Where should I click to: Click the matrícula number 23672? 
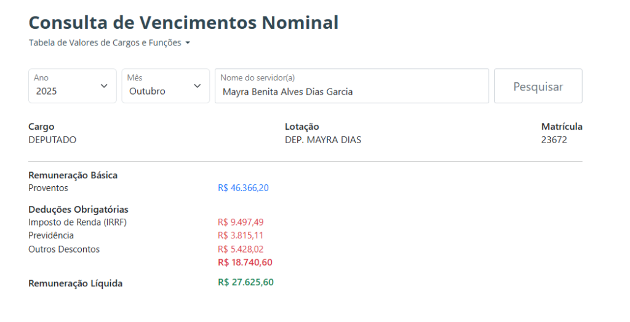click(x=554, y=140)
